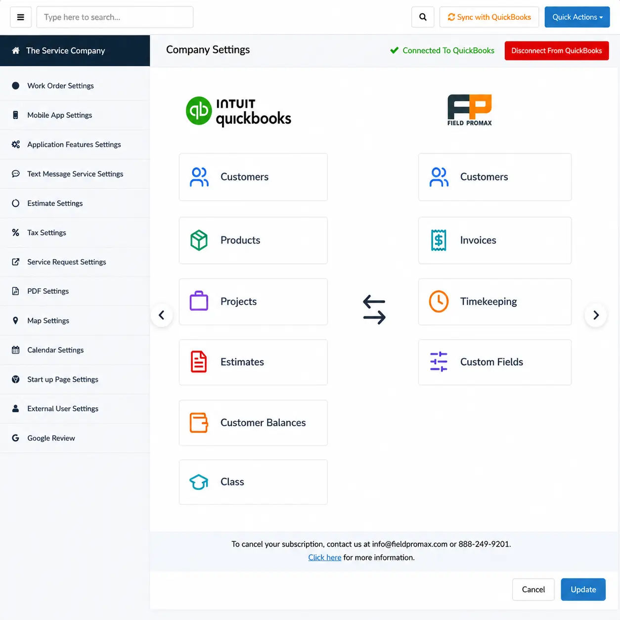
Task: Click the Service Request external-link icon
Action: point(16,262)
